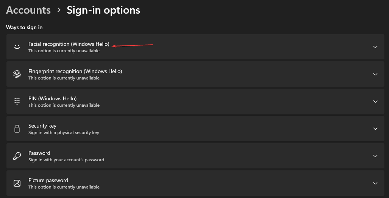Image resolution: width=389 pixels, height=198 pixels.
Task: Open the Picture password option label
Action: tap(48, 180)
